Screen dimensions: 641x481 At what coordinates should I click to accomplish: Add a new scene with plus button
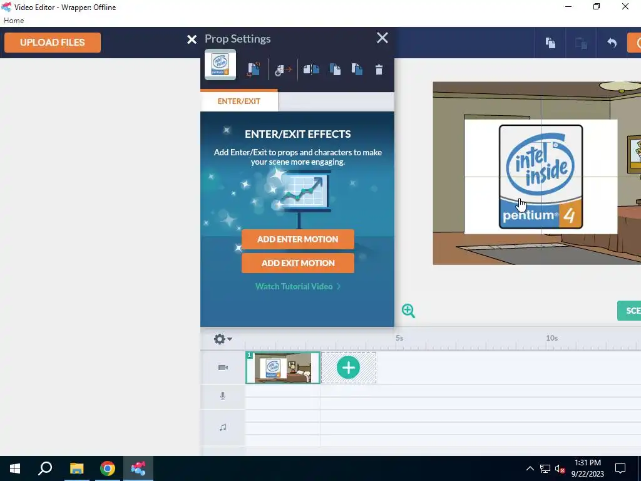(x=348, y=368)
